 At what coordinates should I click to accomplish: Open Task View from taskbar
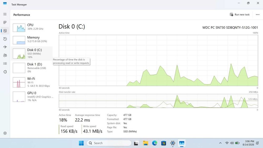(x=136, y=143)
